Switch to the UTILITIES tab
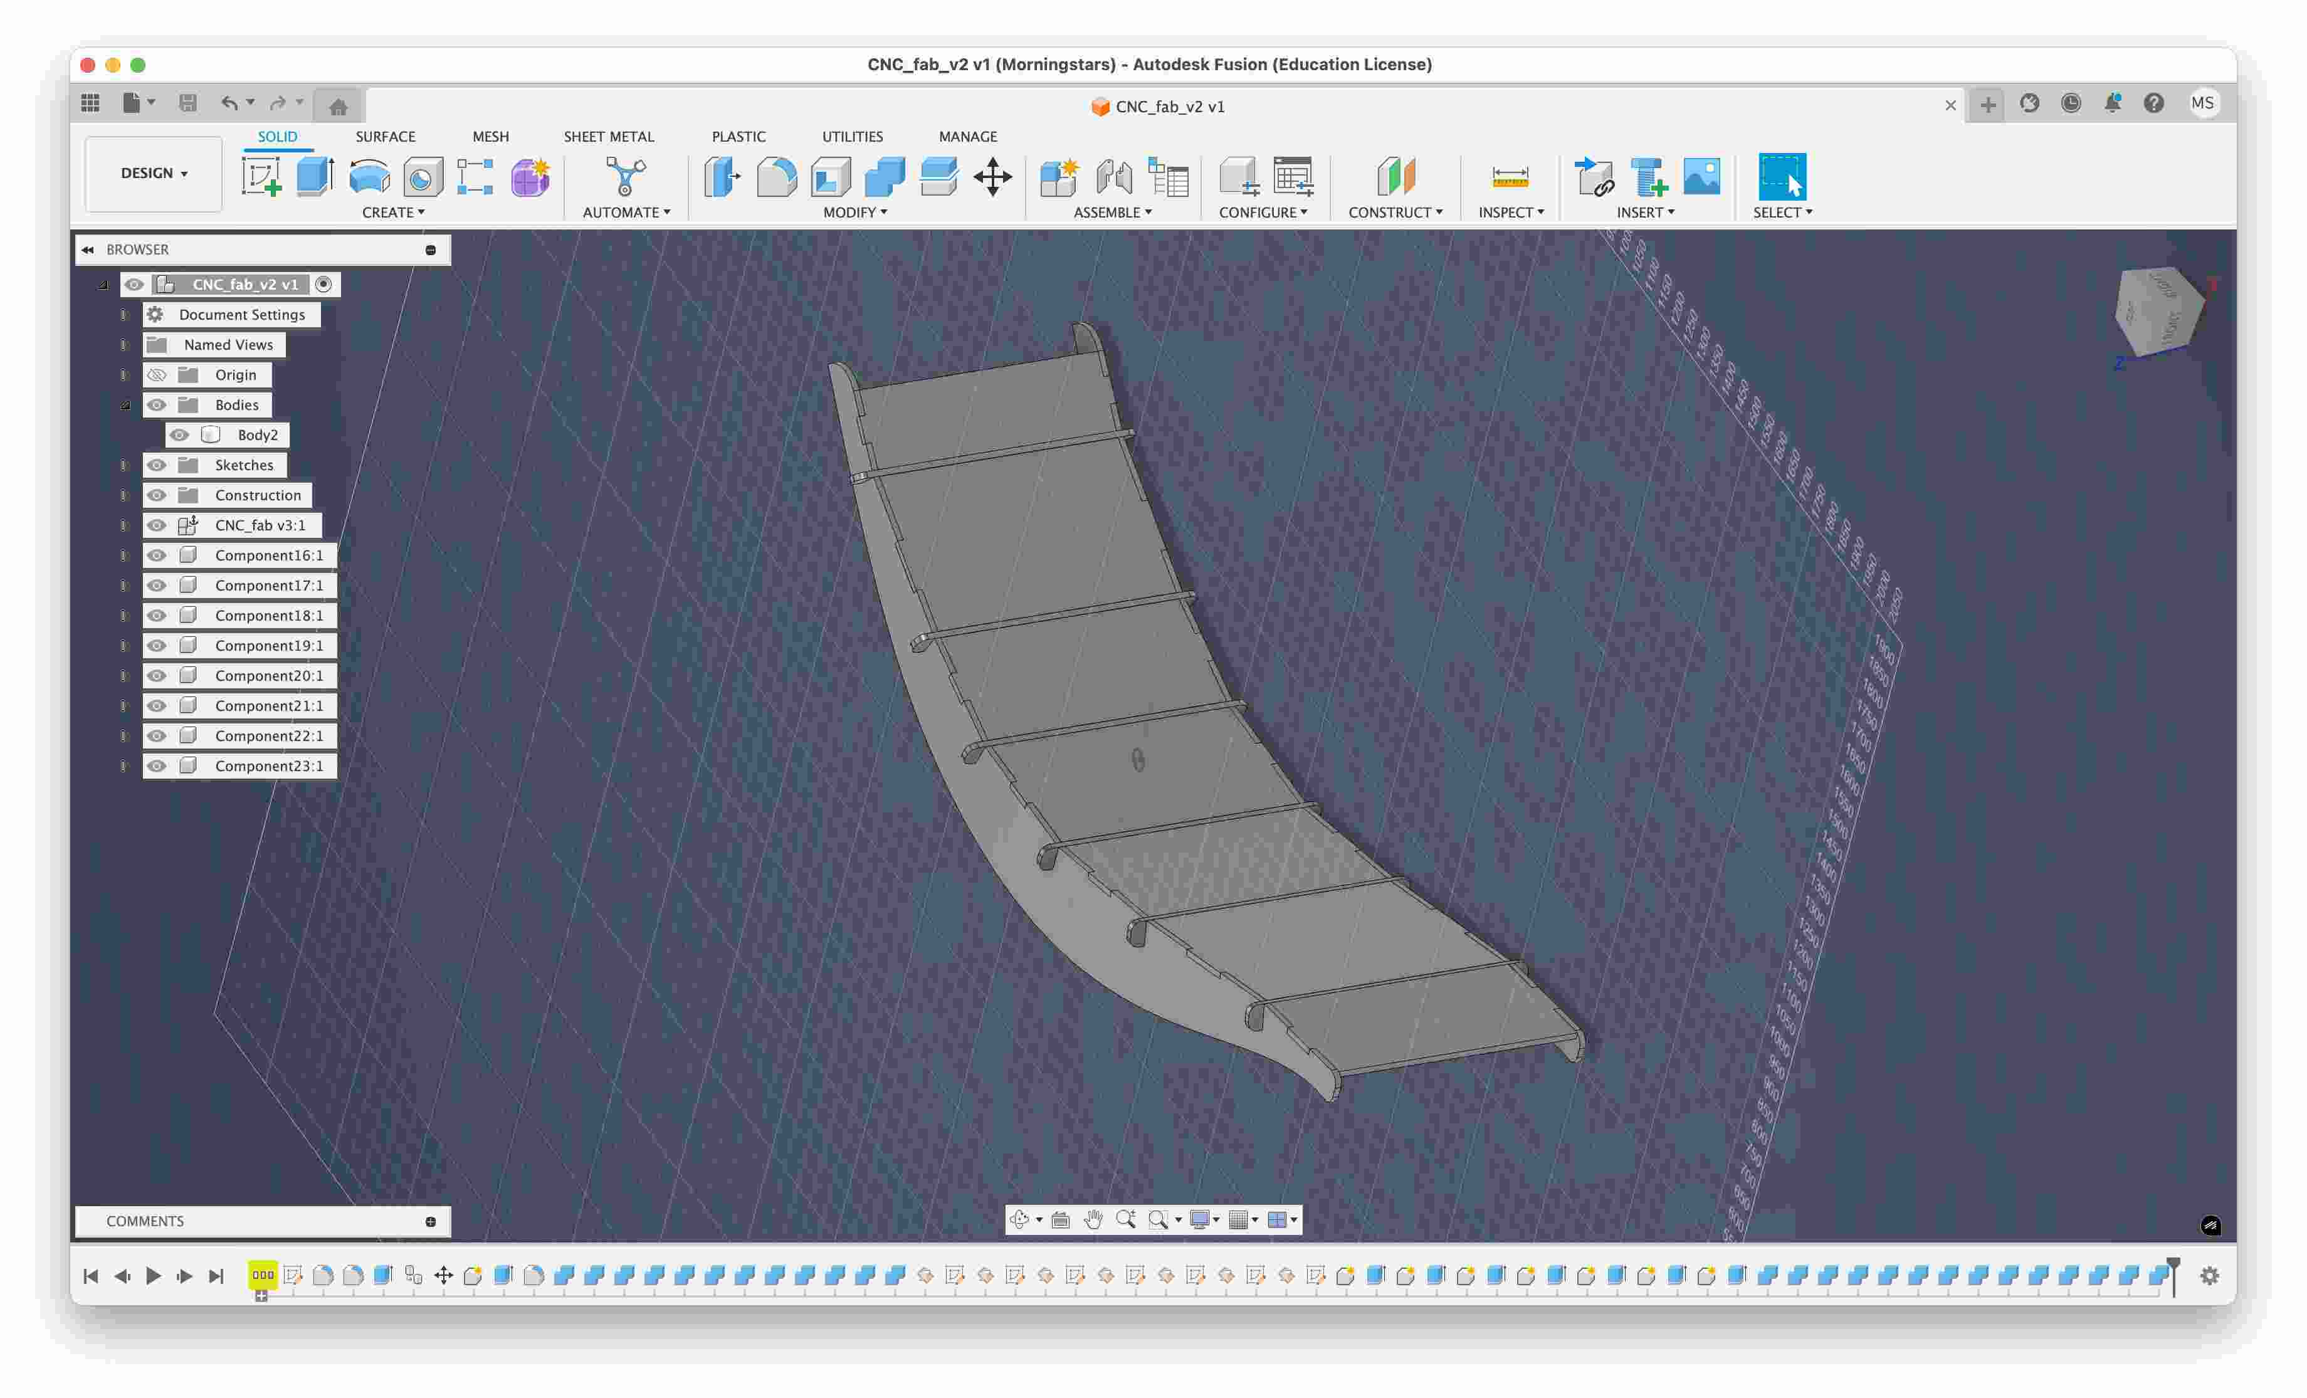This screenshot has height=1398, width=2307. click(852, 137)
